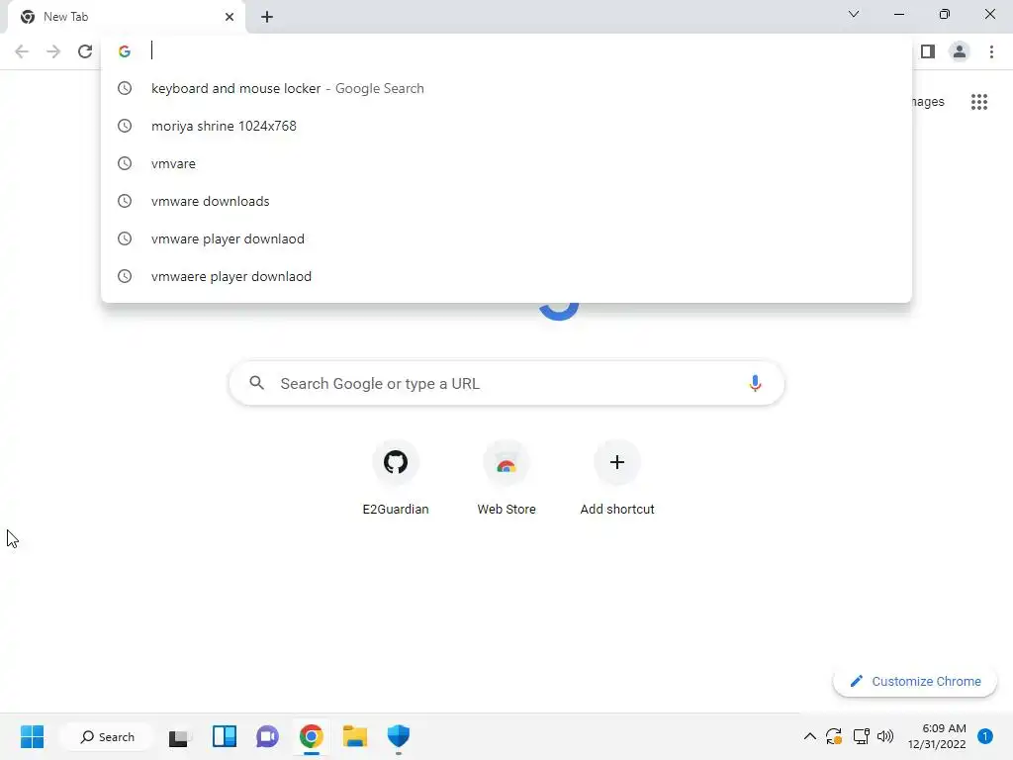Viewport: 1013px width, 760px height.
Task: Open the Google apps grid
Action: click(978, 102)
